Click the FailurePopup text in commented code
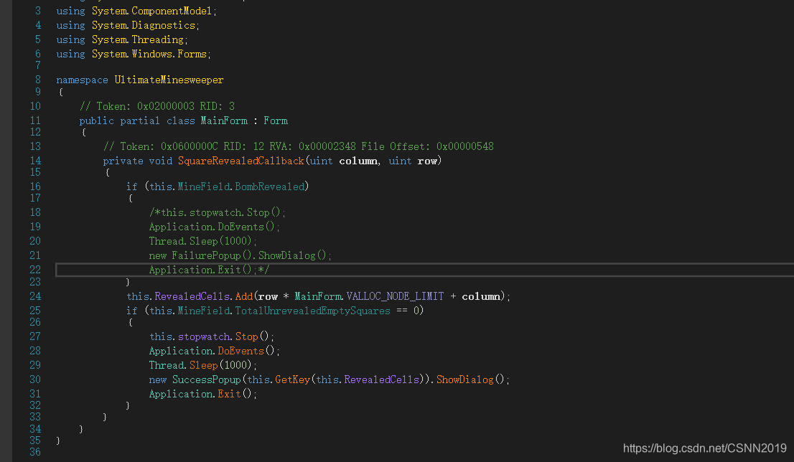 click(206, 255)
